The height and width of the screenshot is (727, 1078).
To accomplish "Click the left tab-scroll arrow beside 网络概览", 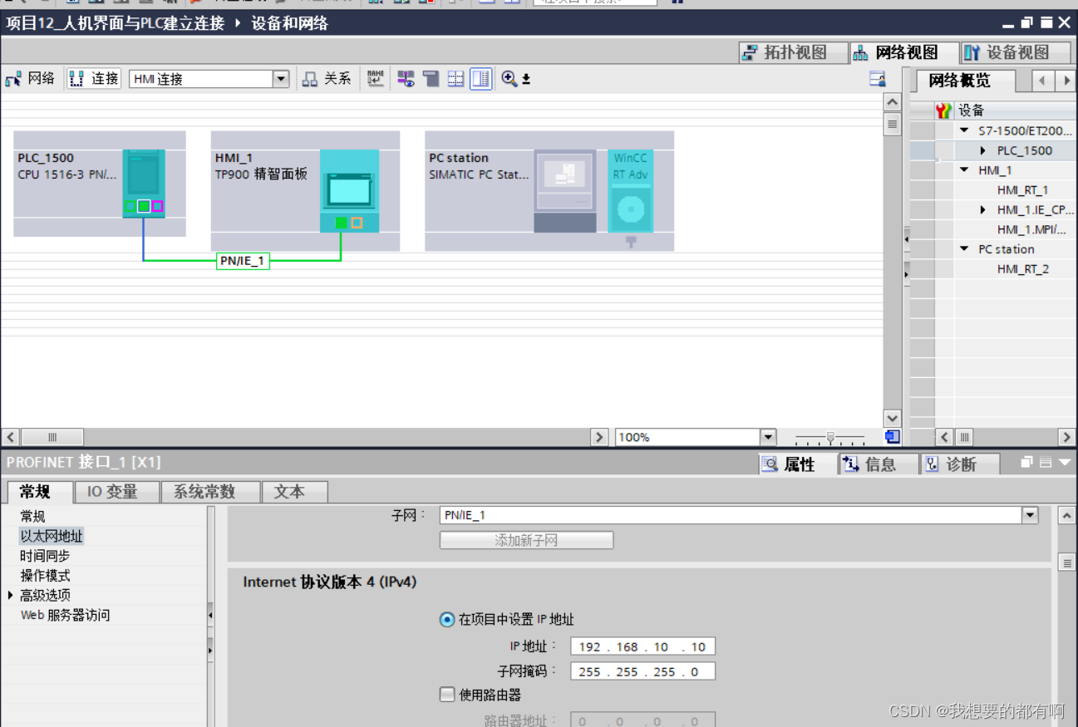I will [1043, 81].
